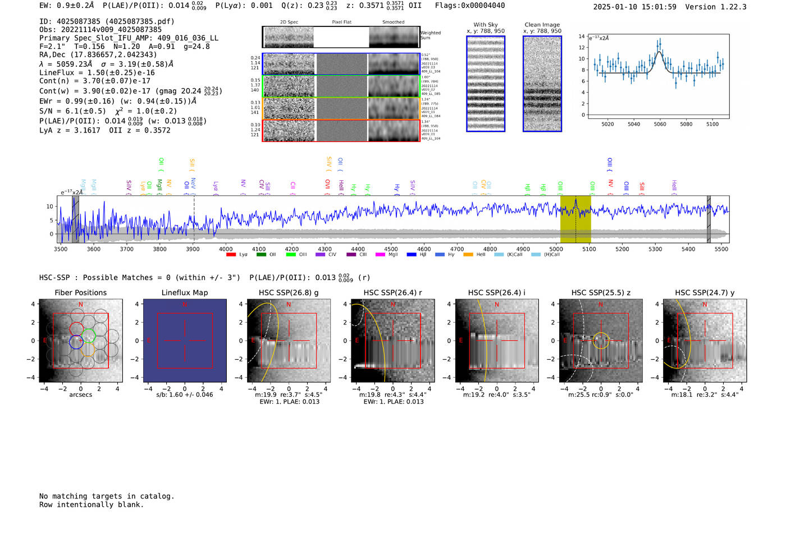Open the HSC SSP(26.8) g cutout
Screen dimensions: 786x535
pos(289,341)
